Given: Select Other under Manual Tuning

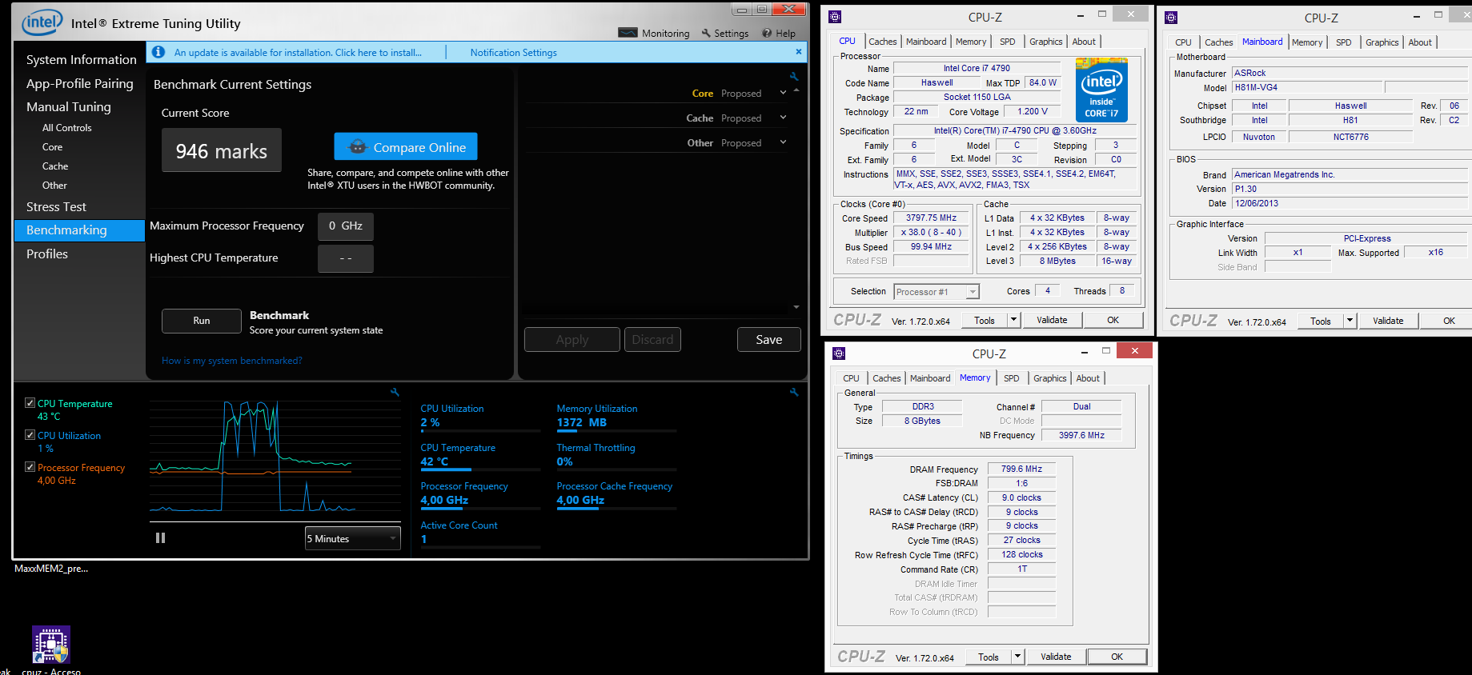Looking at the screenshot, I should pyautogui.click(x=54, y=186).
